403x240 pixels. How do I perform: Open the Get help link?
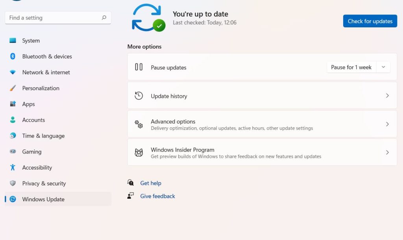pyautogui.click(x=151, y=183)
